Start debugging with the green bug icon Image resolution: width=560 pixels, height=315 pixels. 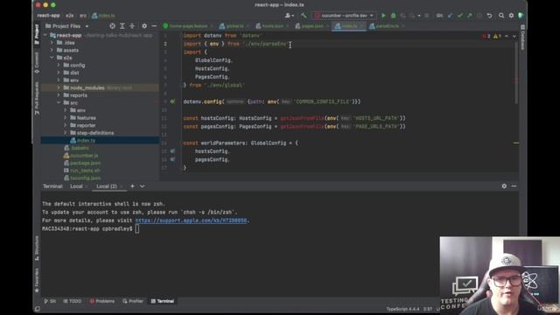(x=393, y=16)
